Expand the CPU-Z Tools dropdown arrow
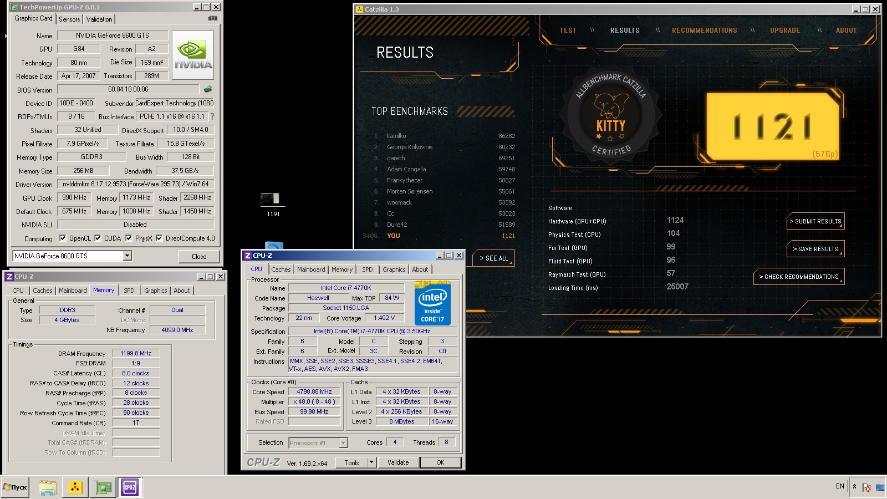The image size is (887, 499). [372, 462]
